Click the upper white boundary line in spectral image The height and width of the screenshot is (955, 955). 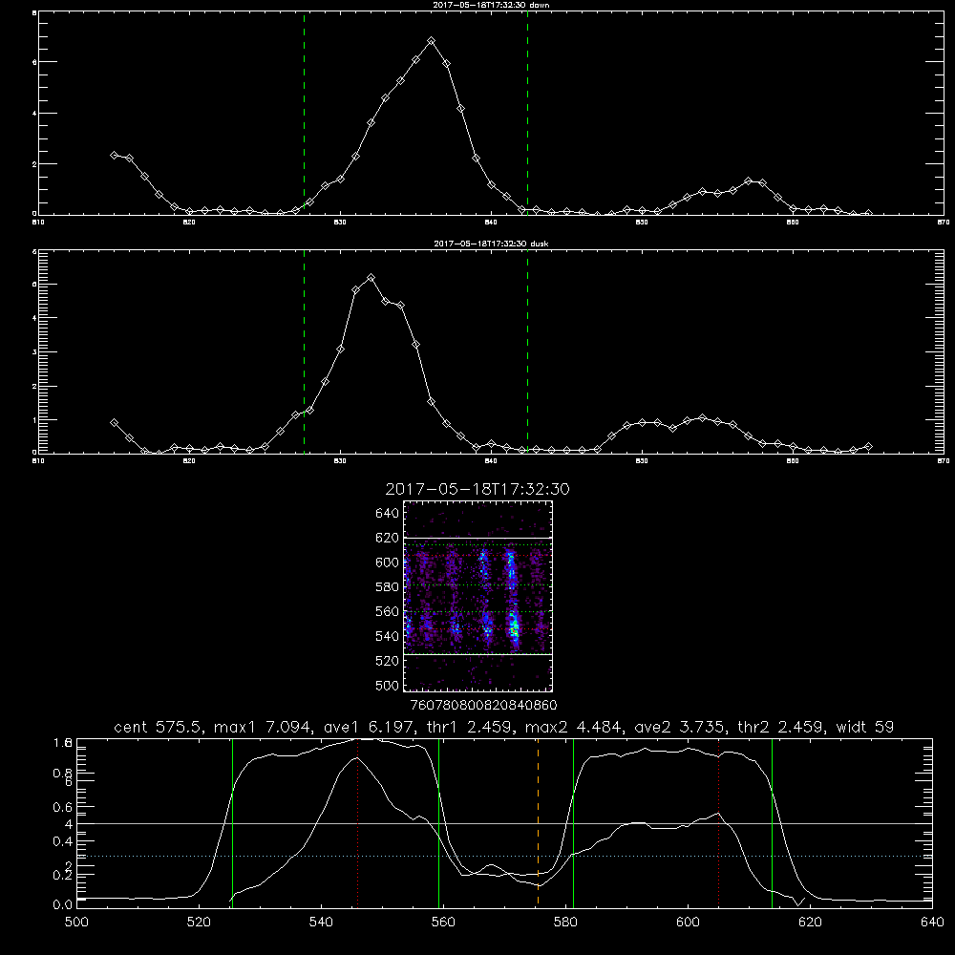click(x=477, y=539)
